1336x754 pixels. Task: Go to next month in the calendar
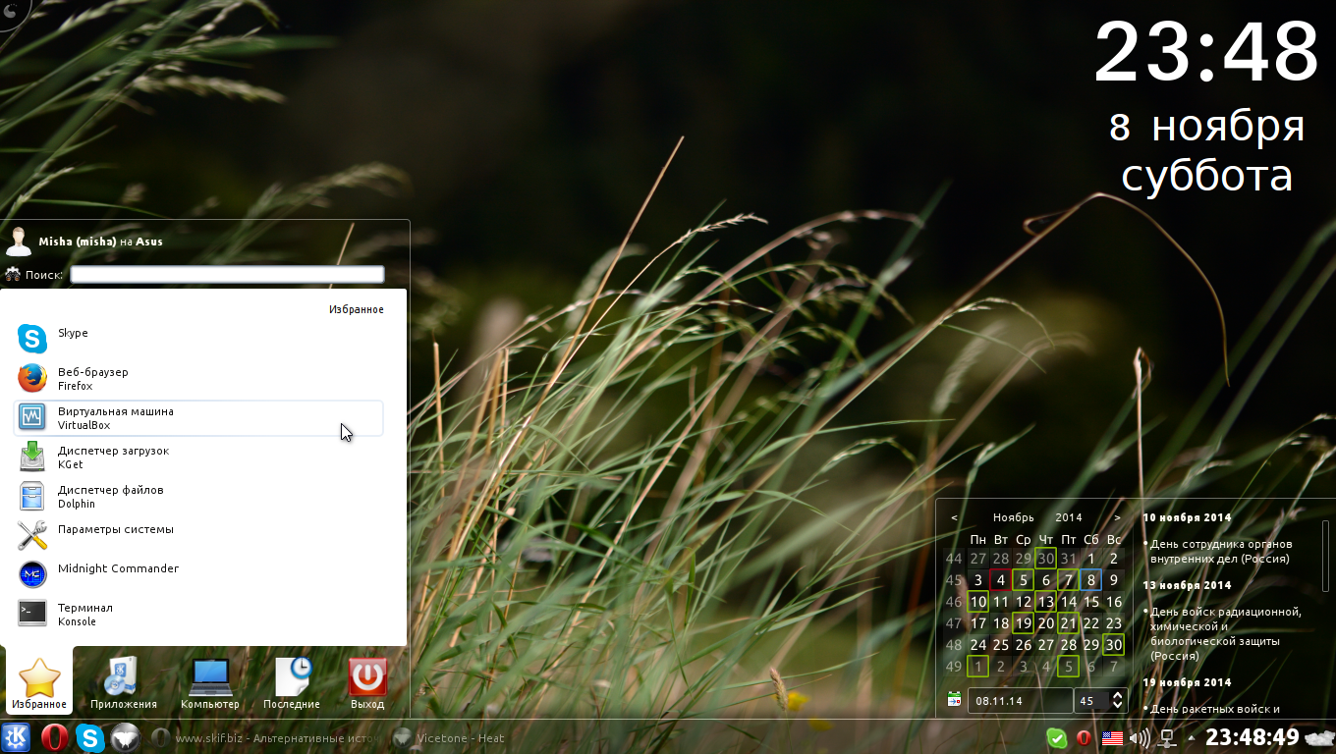click(1117, 517)
